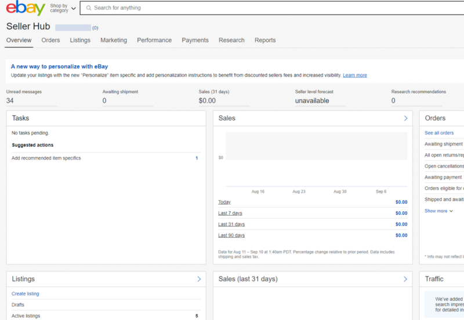The image size is (464, 320).
Task: Expand Shop by category dropdown
Action: (63, 8)
